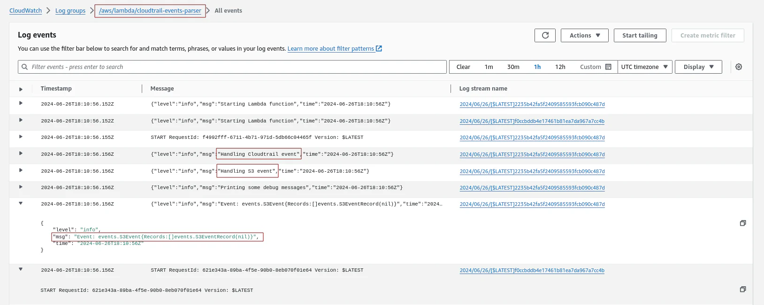Expand the Handling S3 event row

tap(21, 170)
